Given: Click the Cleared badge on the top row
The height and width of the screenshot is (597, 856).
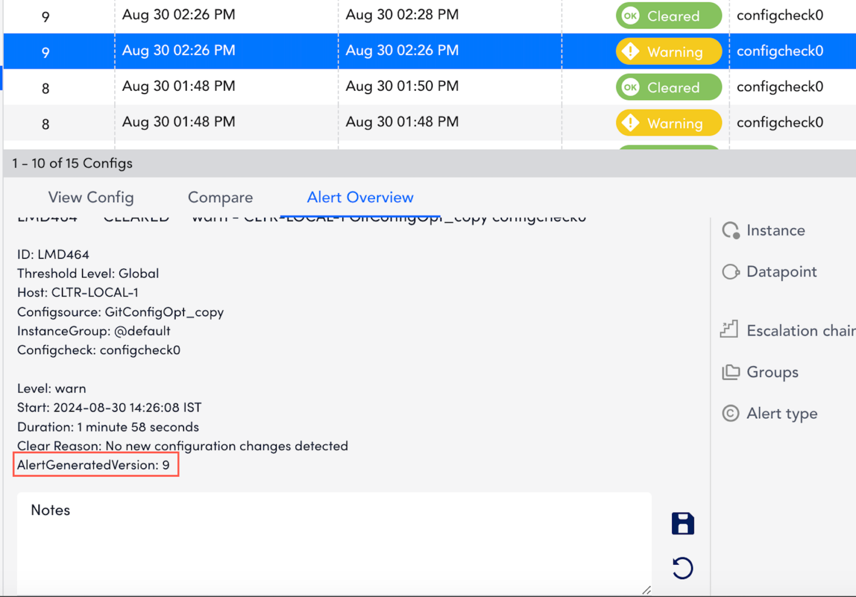Looking at the screenshot, I should click(668, 16).
